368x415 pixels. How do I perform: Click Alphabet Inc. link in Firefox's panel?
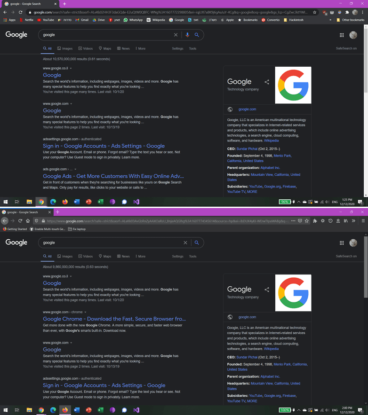(x=270, y=376)
